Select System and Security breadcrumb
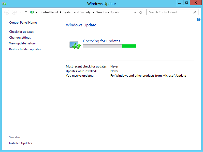This screenshot has width=203, height=152. [77, 12]
